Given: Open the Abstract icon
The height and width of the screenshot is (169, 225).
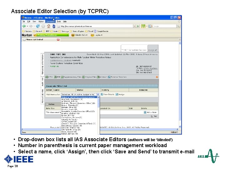Looking at the screenshot, I should click(98, 77).
